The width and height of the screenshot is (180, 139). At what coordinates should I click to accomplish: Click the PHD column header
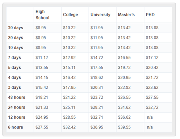[x=150, y=15]
